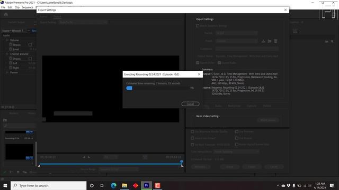Screen dimensions: 339x190
Task: Click the Match Source button
Action: pos(268,120)
